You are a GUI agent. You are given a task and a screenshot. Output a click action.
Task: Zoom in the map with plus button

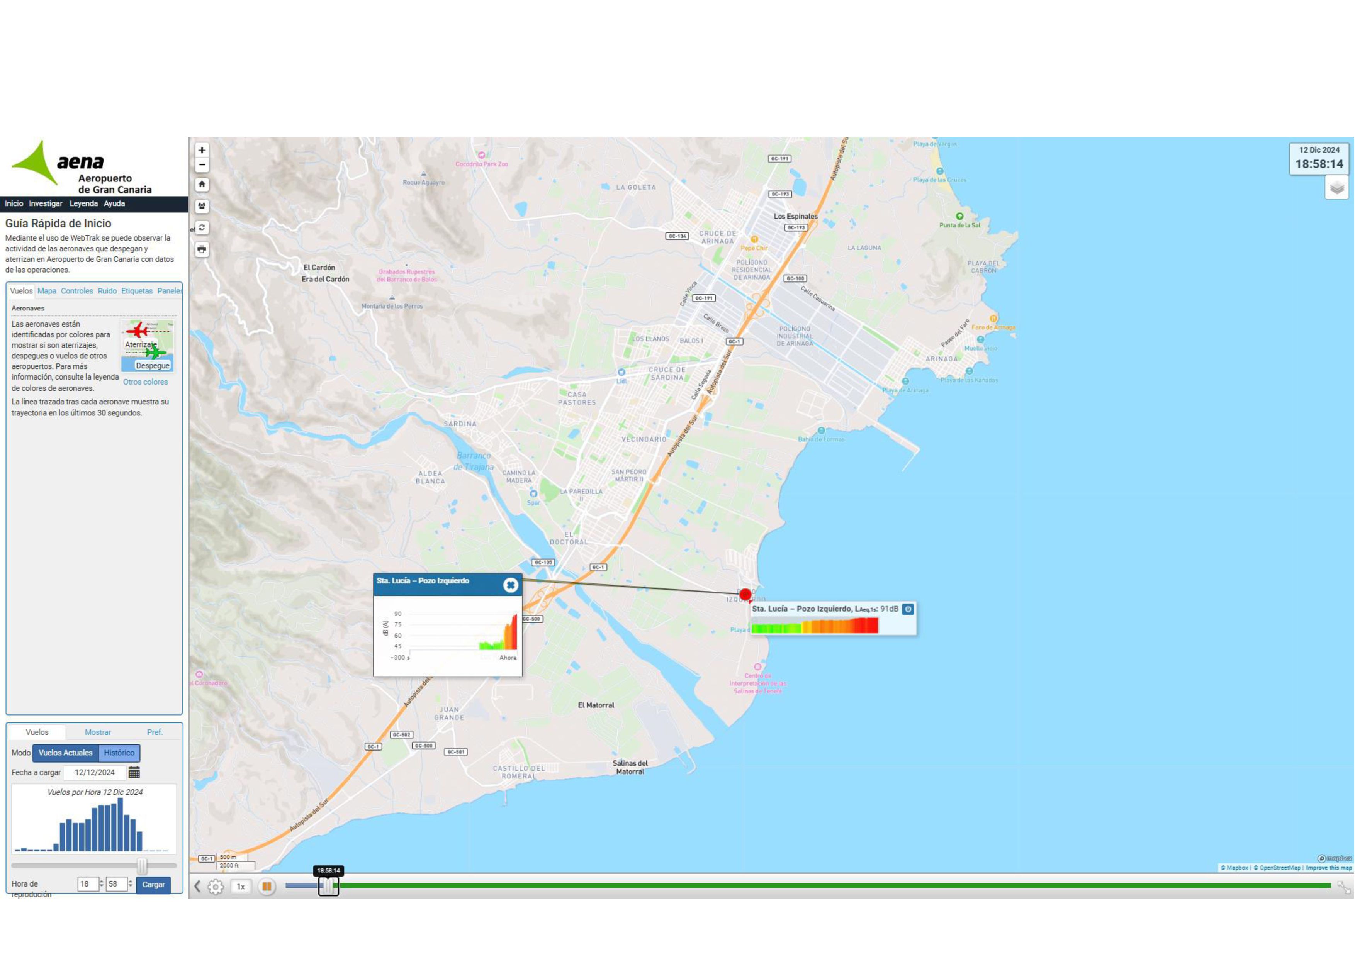[x=202, y=151]
